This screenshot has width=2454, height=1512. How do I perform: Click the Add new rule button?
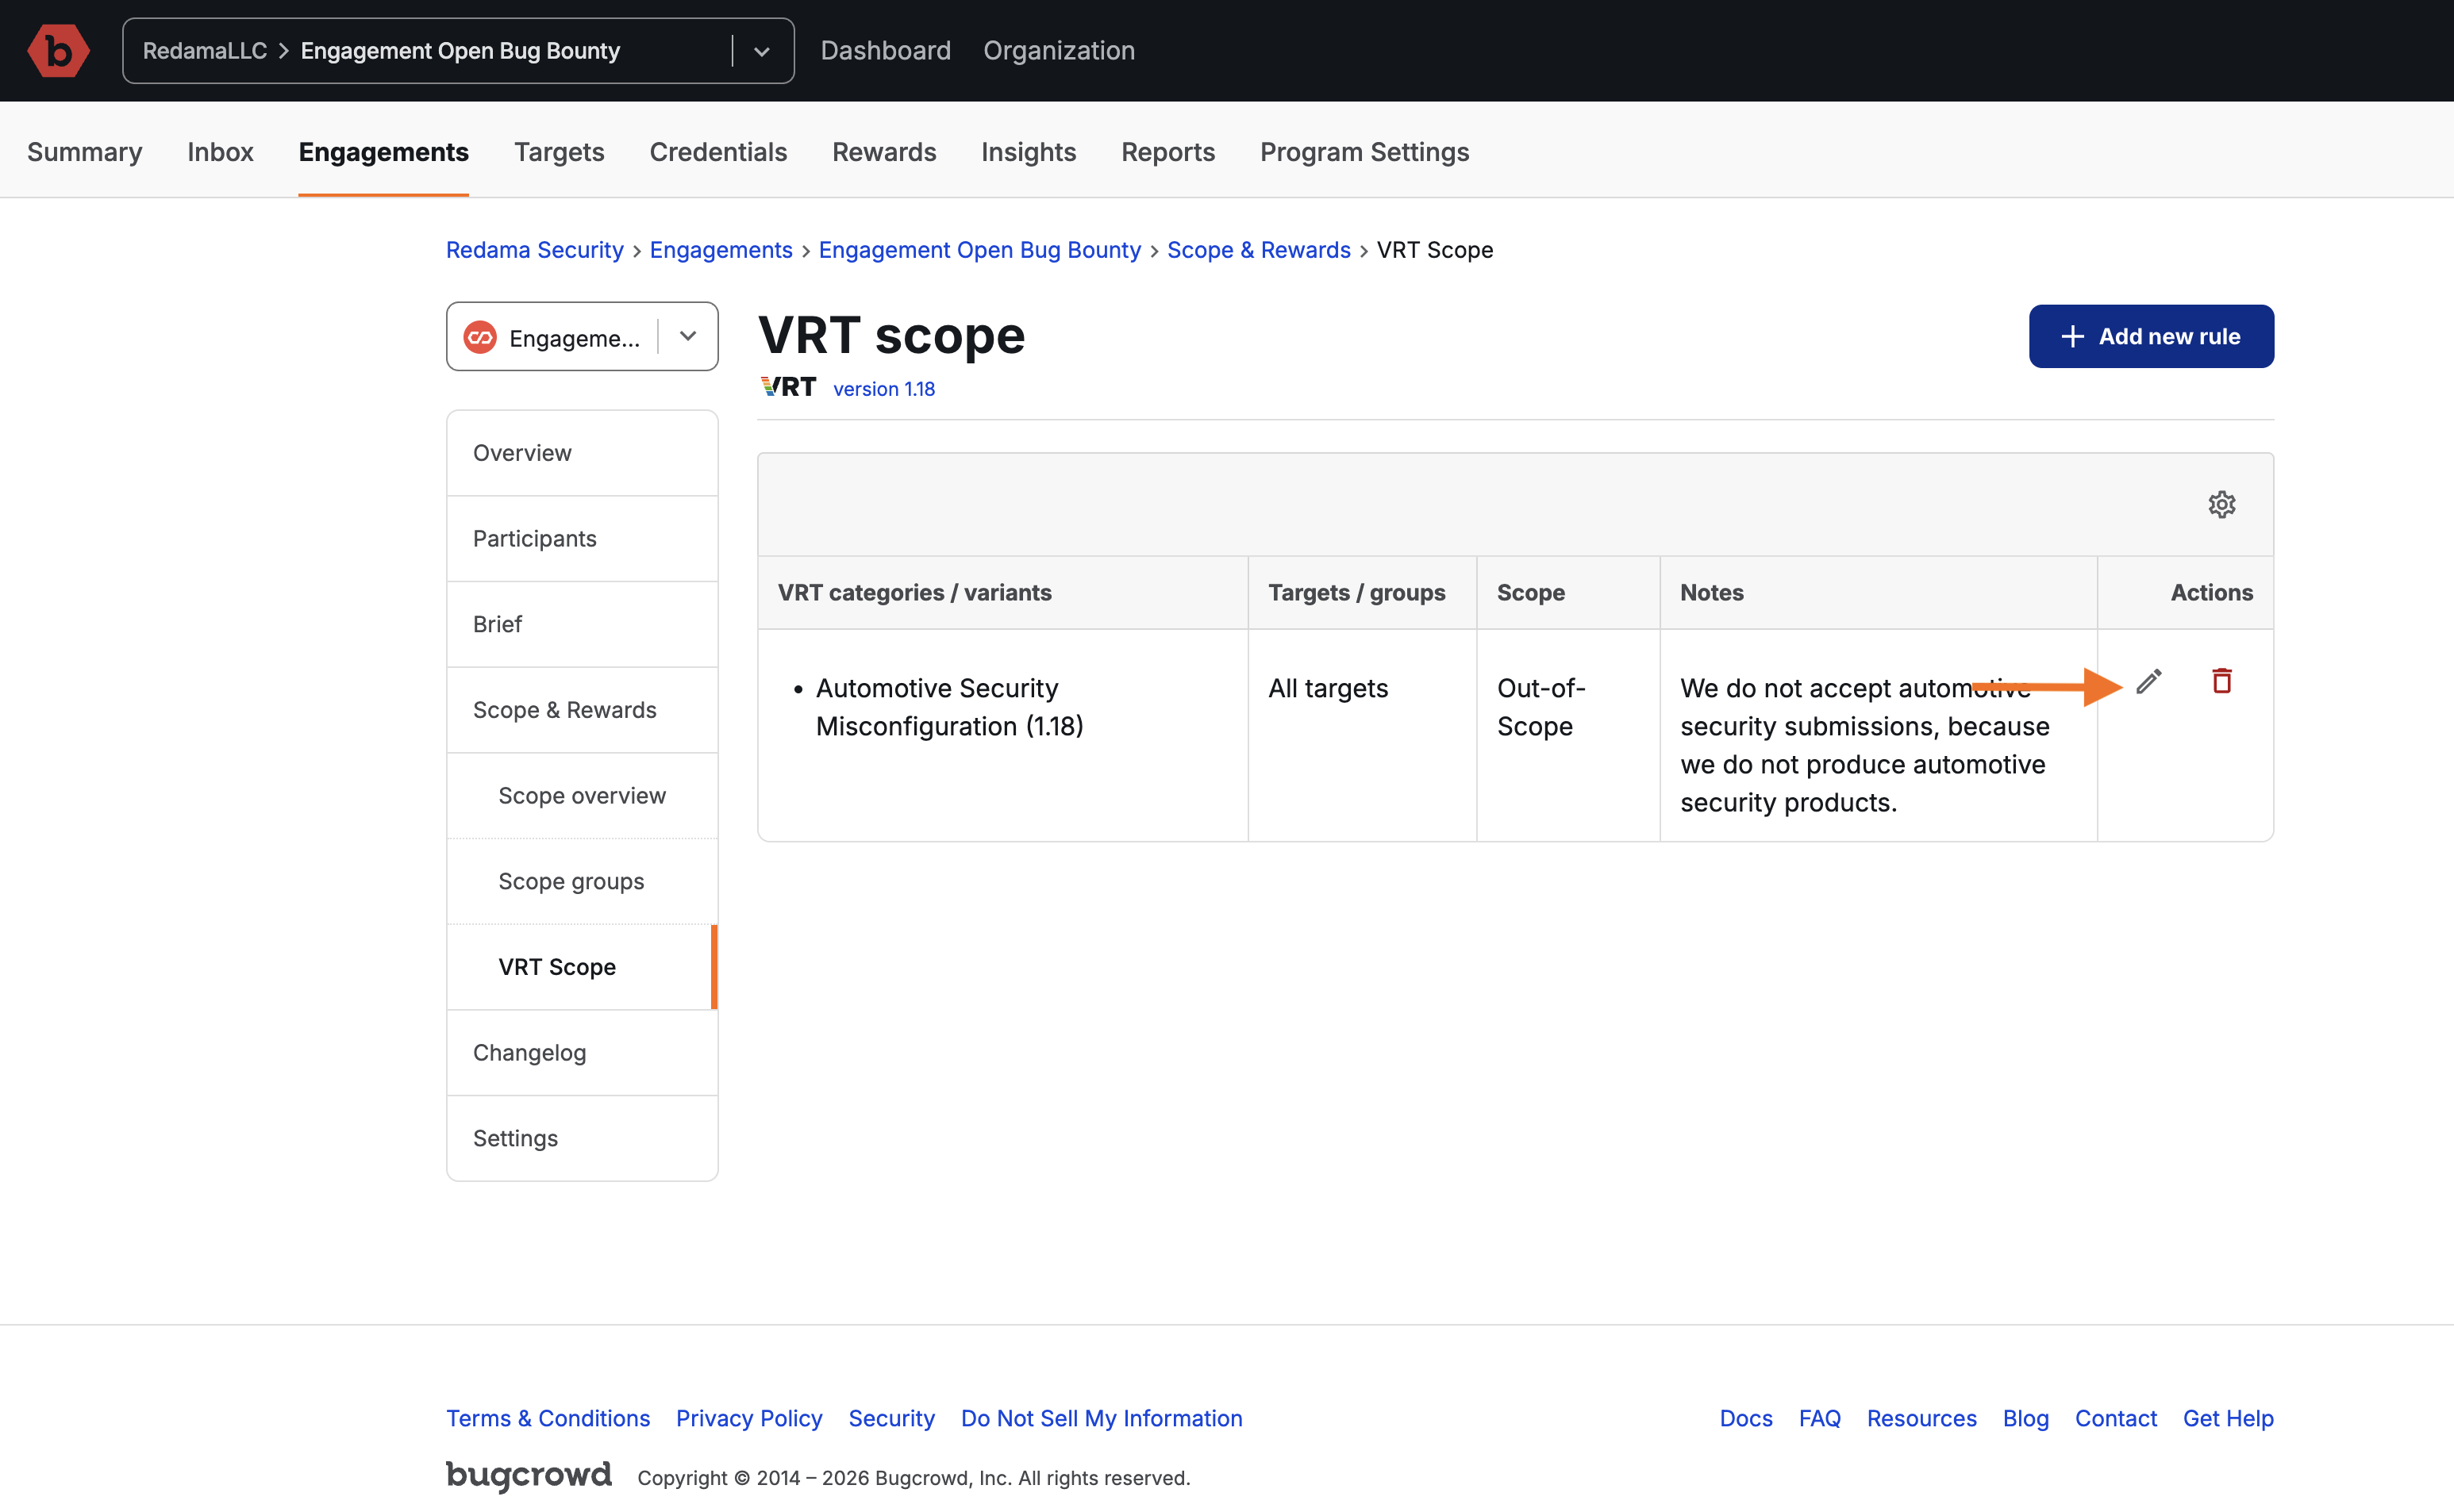[2151, 336]
